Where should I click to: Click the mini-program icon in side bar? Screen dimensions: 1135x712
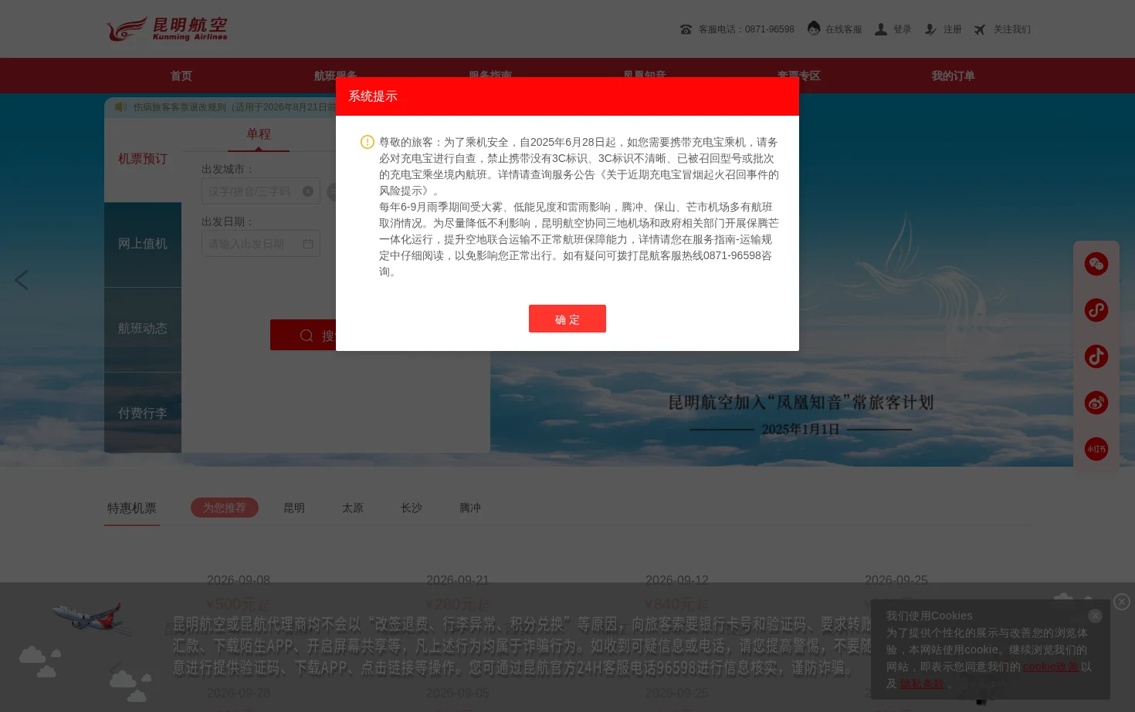click(x=1096, y=310)
